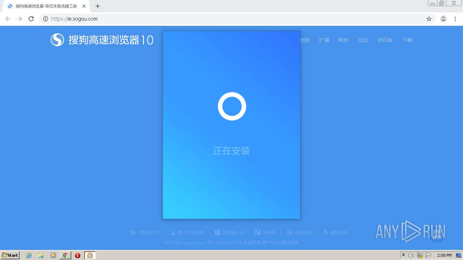Open media player taskbar icon
Viewport: 463px width, 260px height.
click(53, 255)
